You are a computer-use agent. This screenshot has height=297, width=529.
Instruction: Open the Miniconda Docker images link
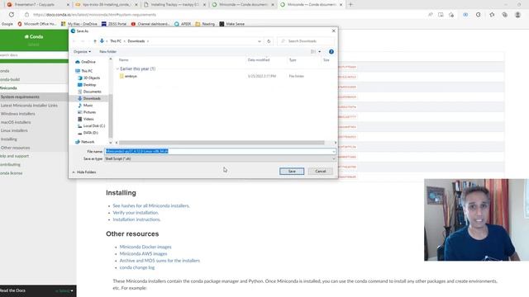pyautogui.click(x=145, y=247)
